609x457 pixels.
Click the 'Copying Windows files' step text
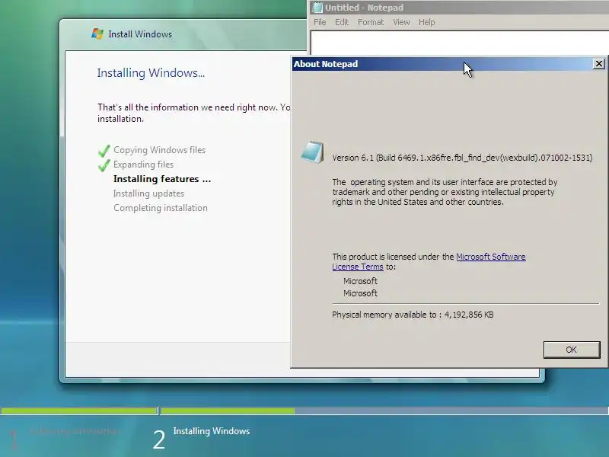click(x=159, y=150)
